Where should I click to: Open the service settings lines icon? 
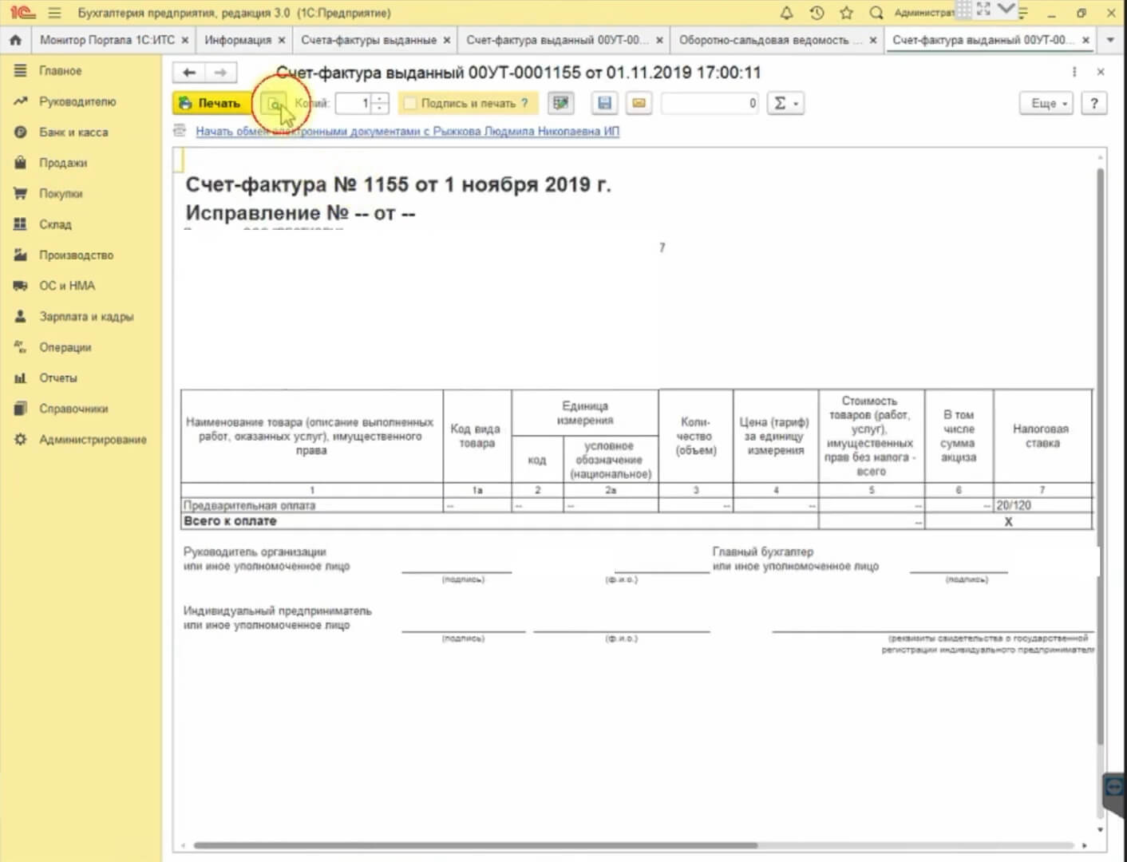(1024, 13)
